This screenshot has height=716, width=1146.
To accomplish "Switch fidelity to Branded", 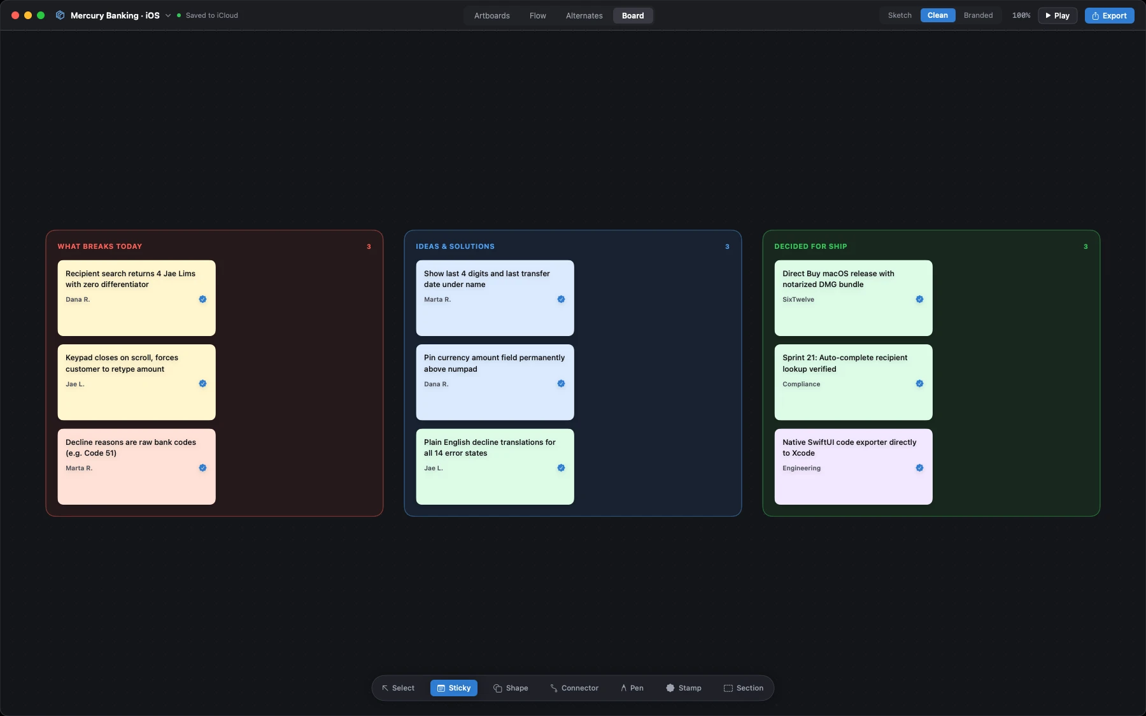I will (x=978, y=15).
